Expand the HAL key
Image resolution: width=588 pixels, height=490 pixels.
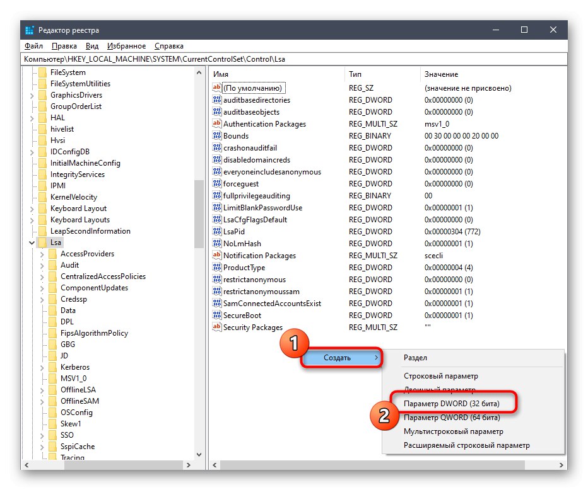point(32,118)
